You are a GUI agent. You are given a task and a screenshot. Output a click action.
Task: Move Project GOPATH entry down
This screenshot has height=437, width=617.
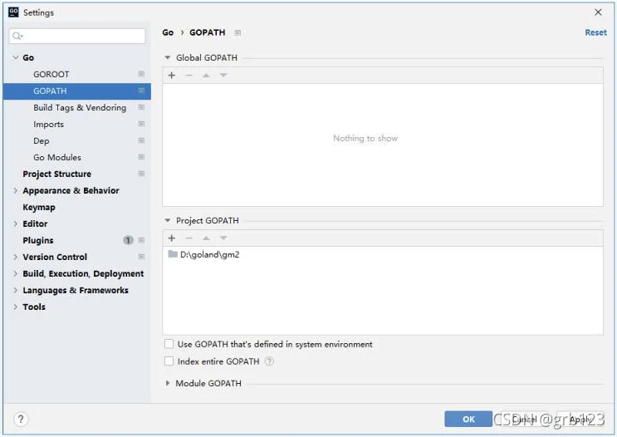pos(223,238)
